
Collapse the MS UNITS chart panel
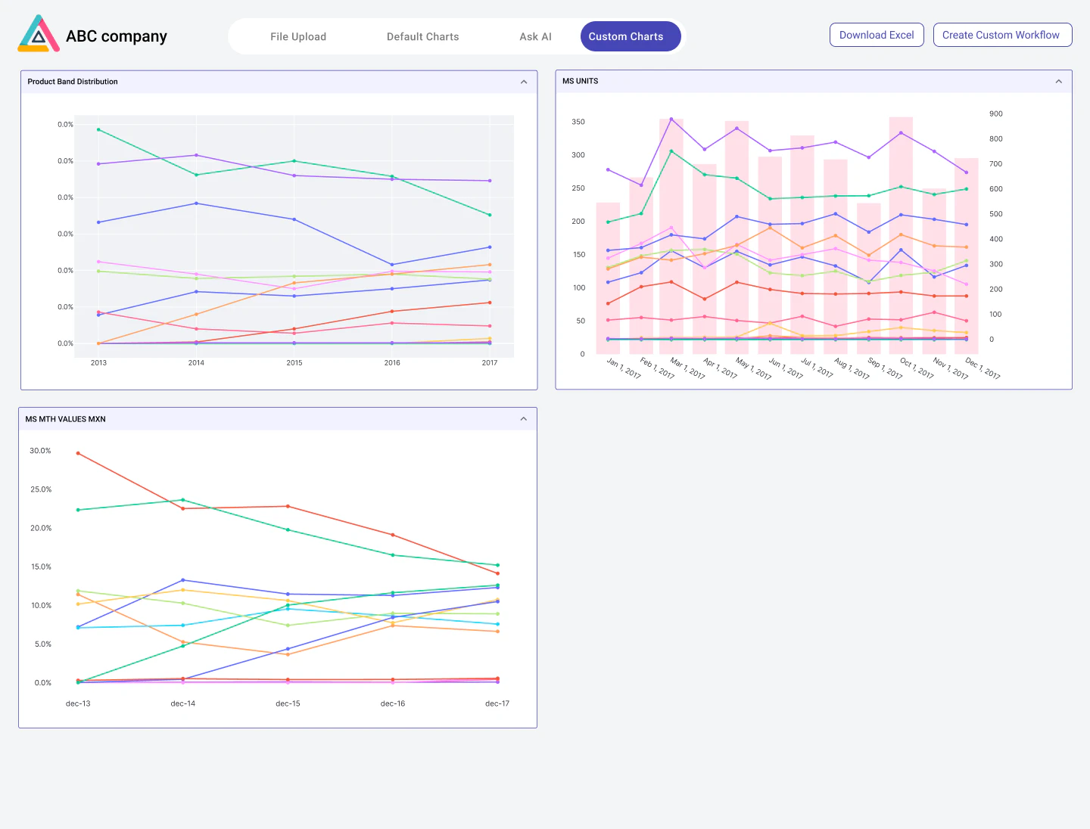(1058, 81)
